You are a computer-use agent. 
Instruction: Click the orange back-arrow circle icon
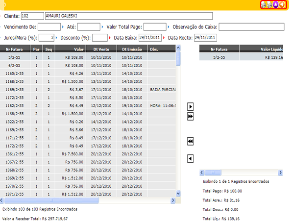(x=281, y=5)
